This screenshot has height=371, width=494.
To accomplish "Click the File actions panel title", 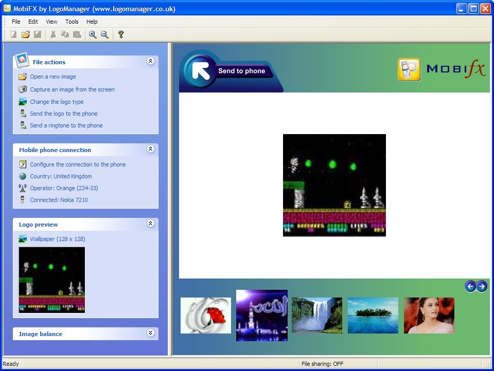I will click(x=49, y=62).
